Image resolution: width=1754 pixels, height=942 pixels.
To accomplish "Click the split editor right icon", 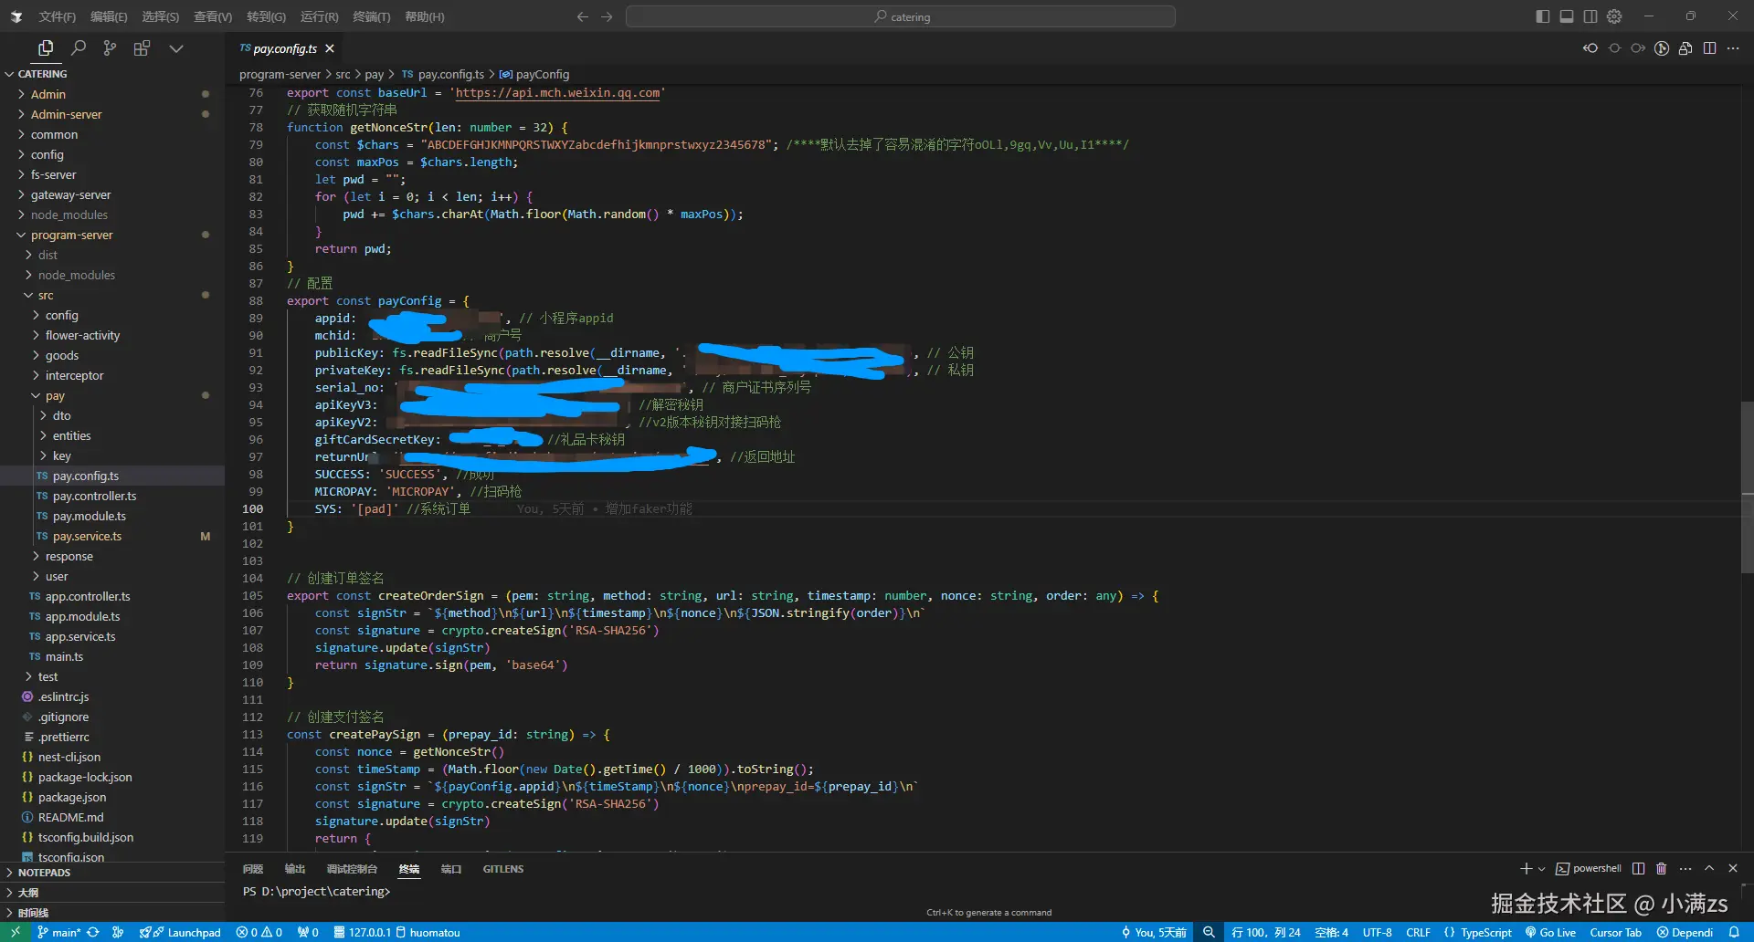I will 1709,48.
